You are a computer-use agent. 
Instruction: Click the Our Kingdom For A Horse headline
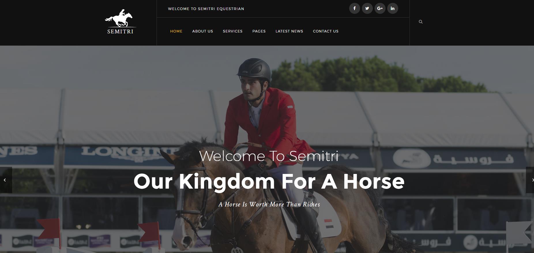pyautogui.click(x=269, y=181)
